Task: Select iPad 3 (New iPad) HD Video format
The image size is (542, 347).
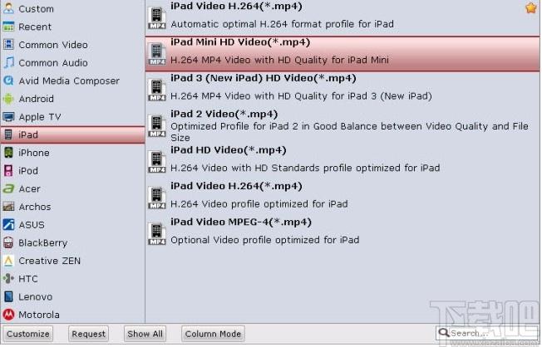Action: [342, 90]
